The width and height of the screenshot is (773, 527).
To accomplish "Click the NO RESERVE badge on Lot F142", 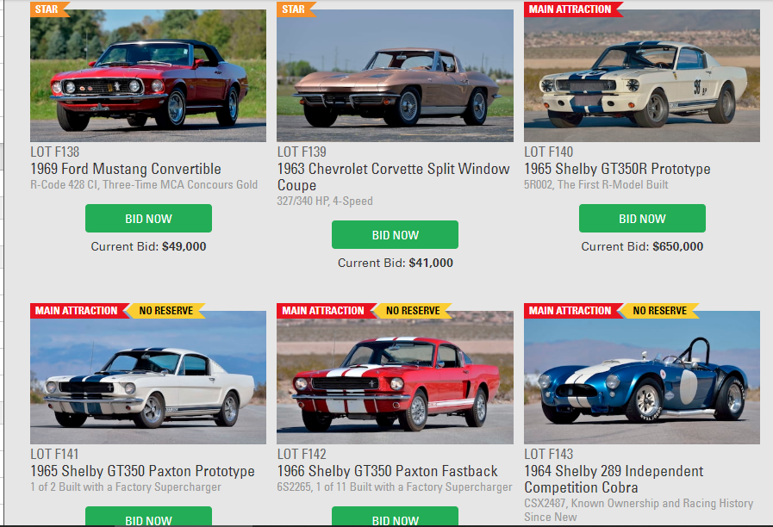I will pos(413,311).
